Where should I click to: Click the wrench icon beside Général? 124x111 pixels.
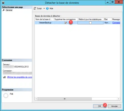4,10
